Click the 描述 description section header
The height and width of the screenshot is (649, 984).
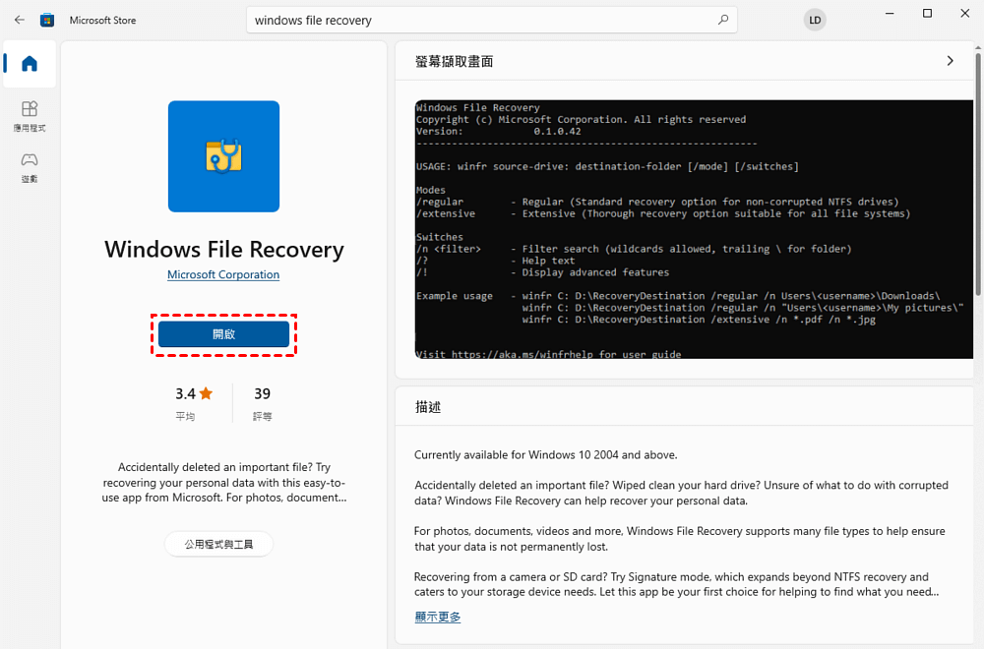tap(428, 407)
